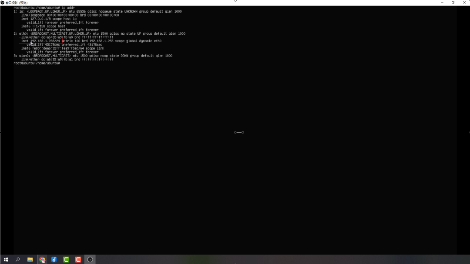Click the '1: lo:' interface line

pyautogui.click(x=97, y=11)
